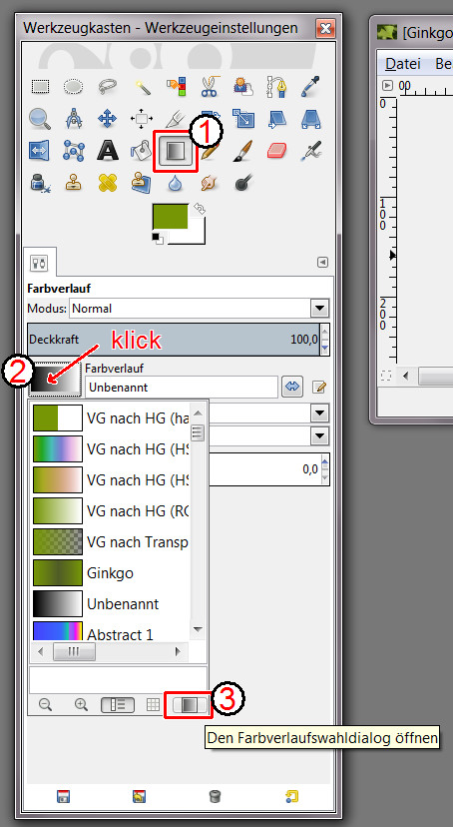Click the Deckkraft opacity slider
453x827 pixels.
tap(174, 340)
